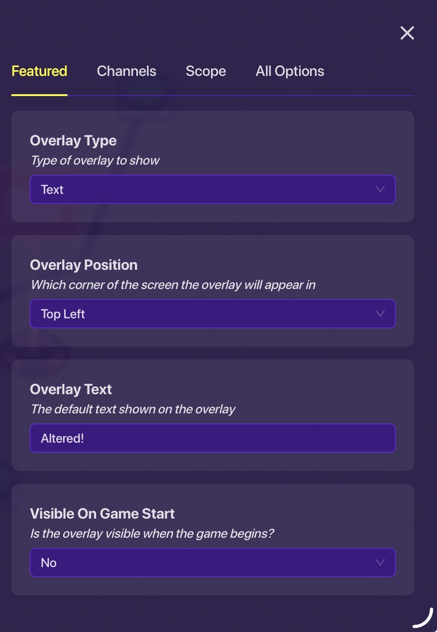This screenshot has height=632, width=437.
Task: Click the chevron arrow in Overlay Type field
Action: click(380, 189)
